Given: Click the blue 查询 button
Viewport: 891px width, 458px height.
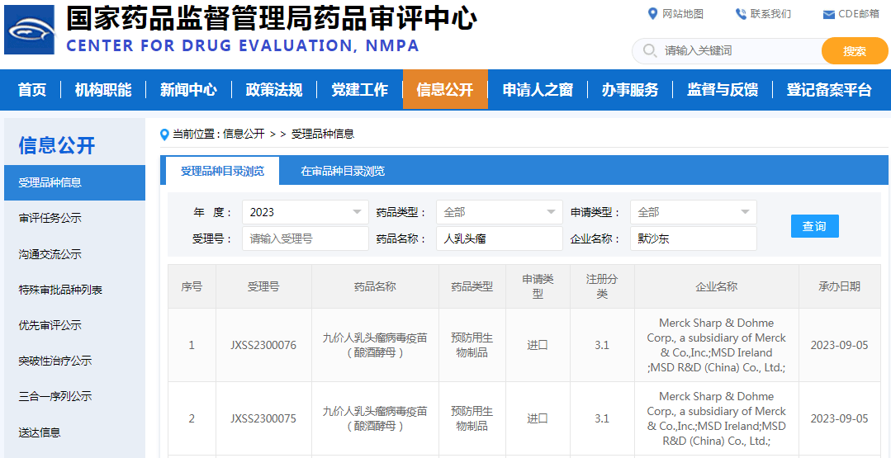Looking at the screenshot, I should (x=814, y=226).
